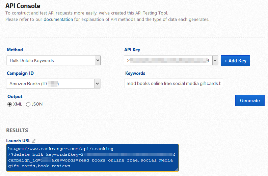Select the XML output radio button

click(9, 104)
